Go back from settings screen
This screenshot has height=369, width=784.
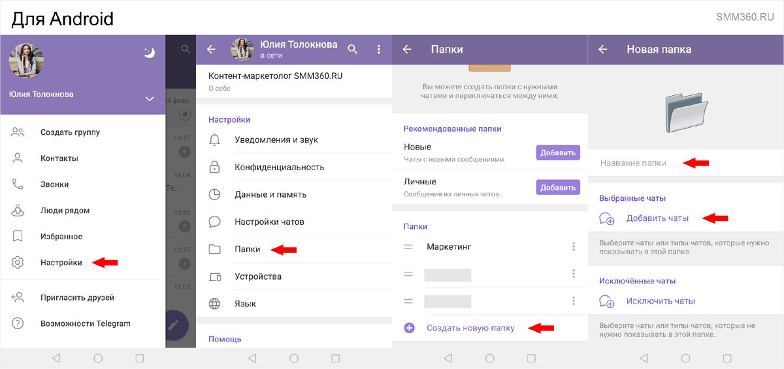[211, 49]
